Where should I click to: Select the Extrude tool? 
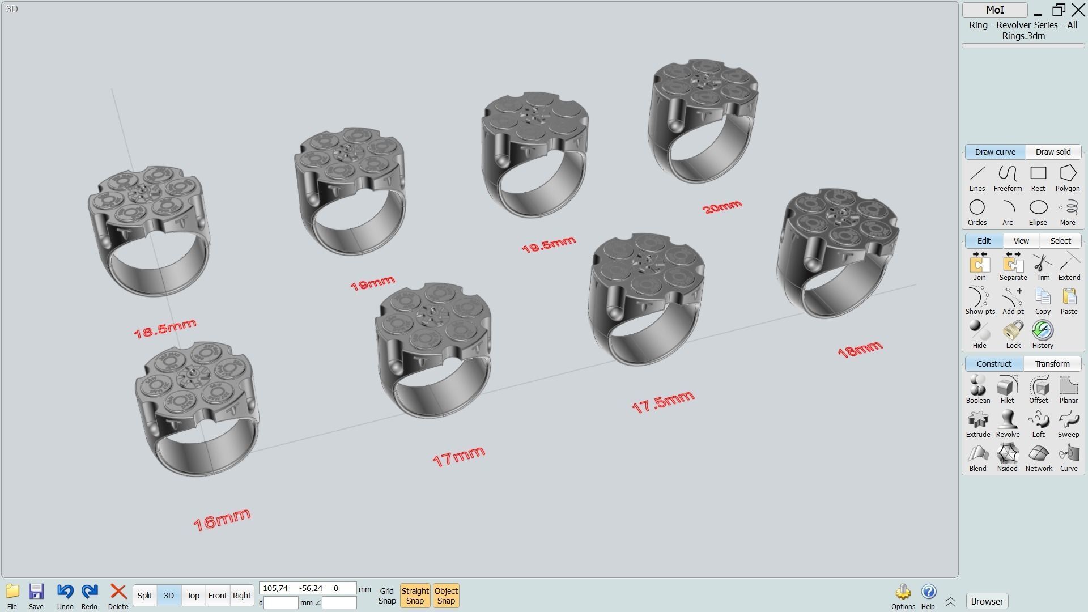click(978, 424)
